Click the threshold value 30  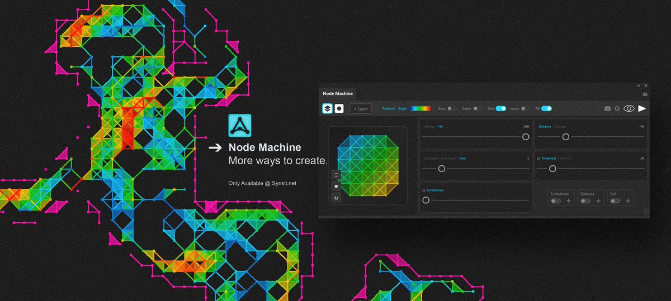point(642,159)
